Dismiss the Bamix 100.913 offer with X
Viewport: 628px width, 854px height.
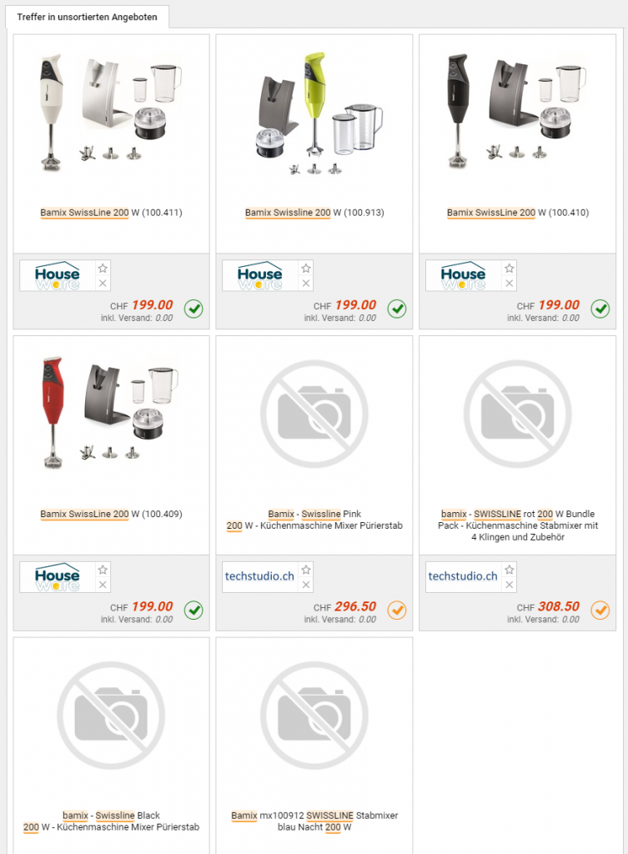[x=306, y=284]
